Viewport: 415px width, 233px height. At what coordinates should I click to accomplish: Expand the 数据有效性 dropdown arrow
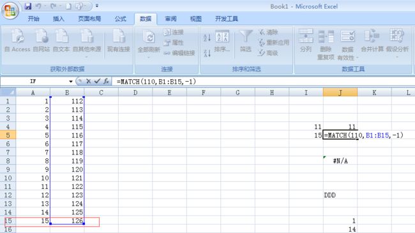pos(357,57)
